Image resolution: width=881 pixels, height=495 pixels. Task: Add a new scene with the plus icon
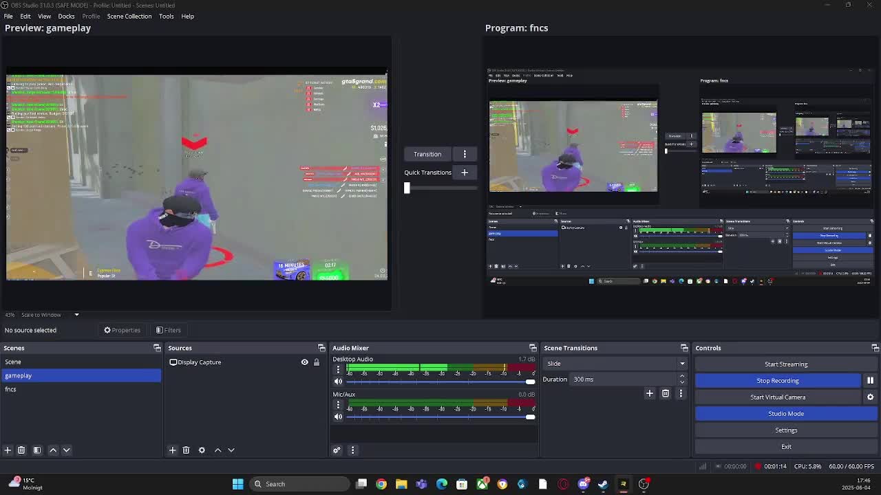coord(8,450)
